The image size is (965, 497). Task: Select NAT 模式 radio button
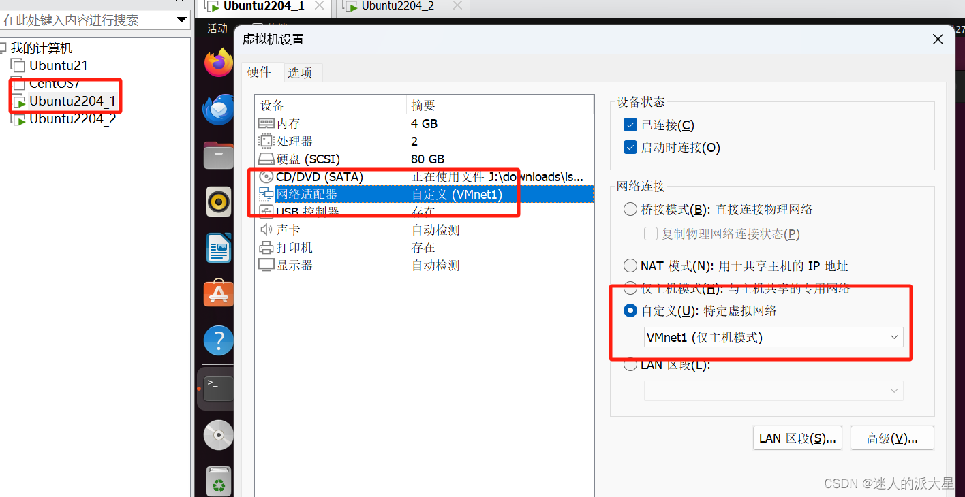[630, 266]
